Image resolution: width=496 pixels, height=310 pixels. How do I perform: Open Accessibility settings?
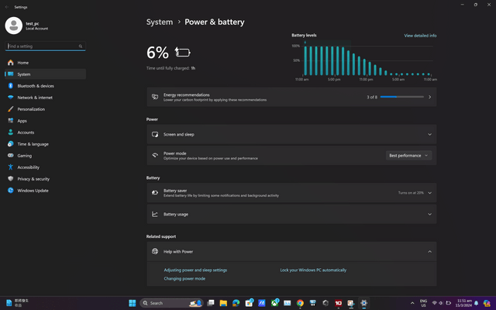click(x=45, y=167)
